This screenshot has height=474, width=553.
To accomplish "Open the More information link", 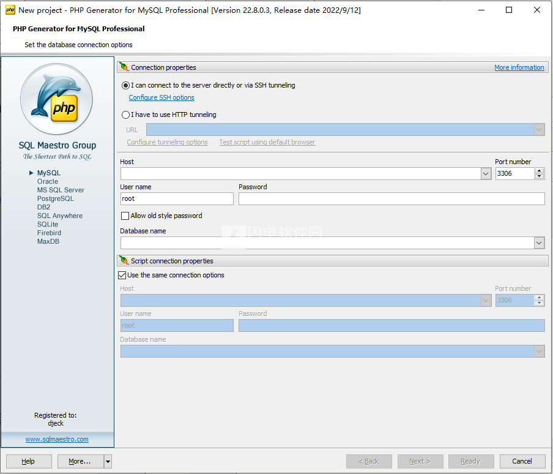I will pyautogui.click(x=519, y=67).
